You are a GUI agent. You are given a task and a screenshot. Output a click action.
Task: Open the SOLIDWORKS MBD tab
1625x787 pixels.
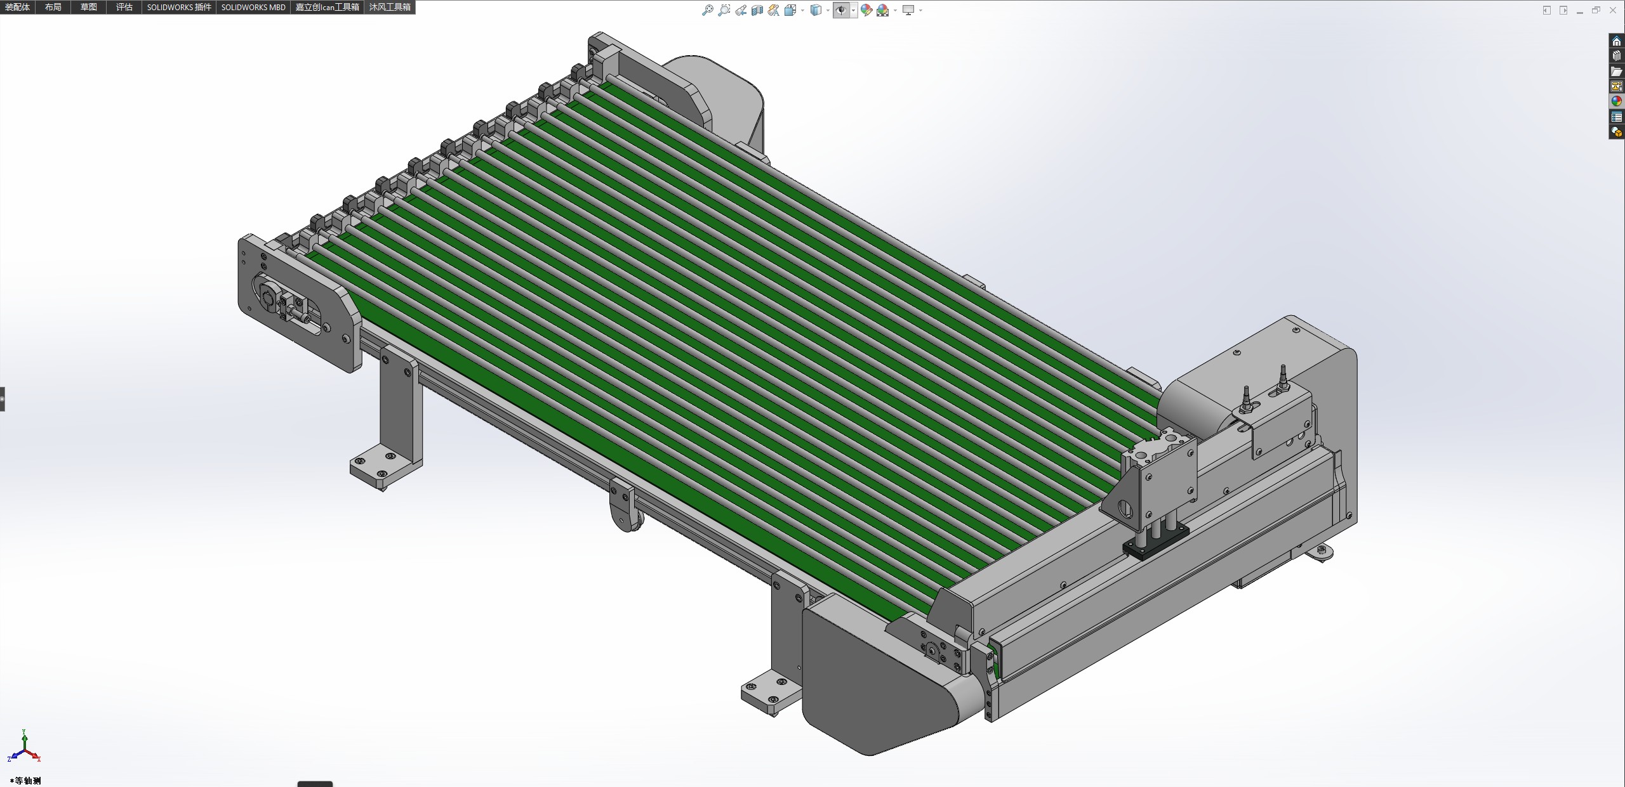(x=253, y=7)
